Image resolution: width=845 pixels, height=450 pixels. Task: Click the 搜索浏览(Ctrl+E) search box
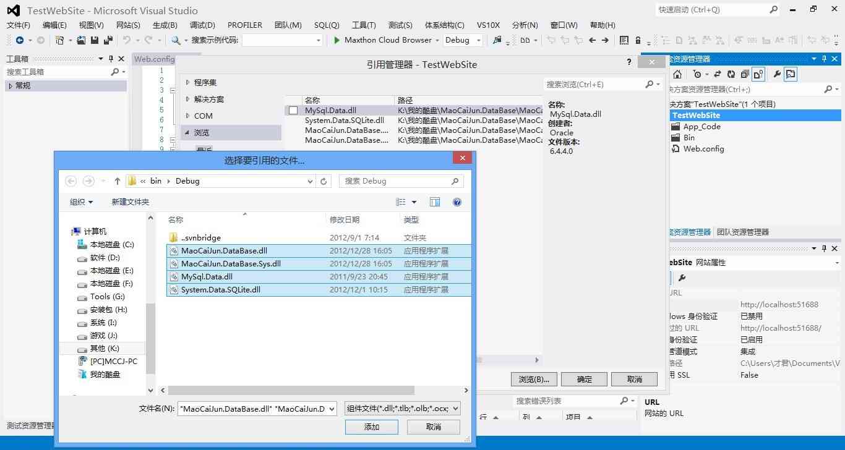603,84
